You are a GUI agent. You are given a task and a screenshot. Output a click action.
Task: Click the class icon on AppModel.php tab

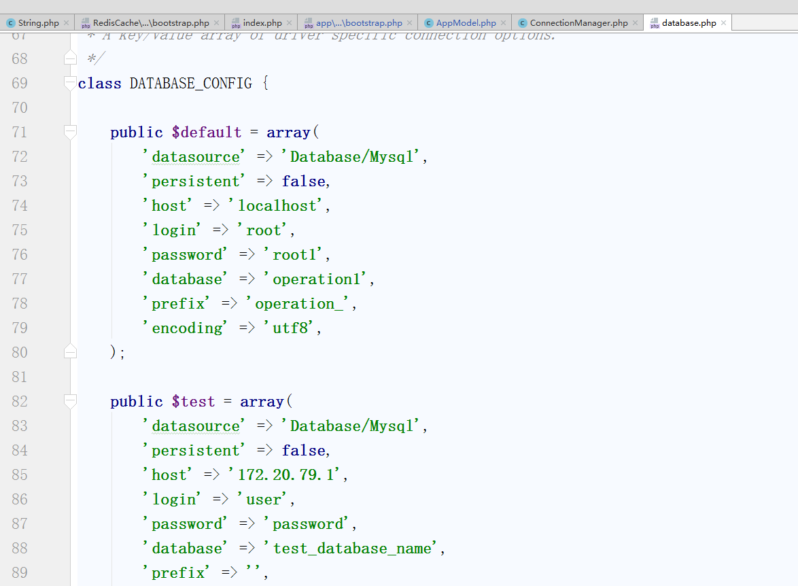pos(429,23)
